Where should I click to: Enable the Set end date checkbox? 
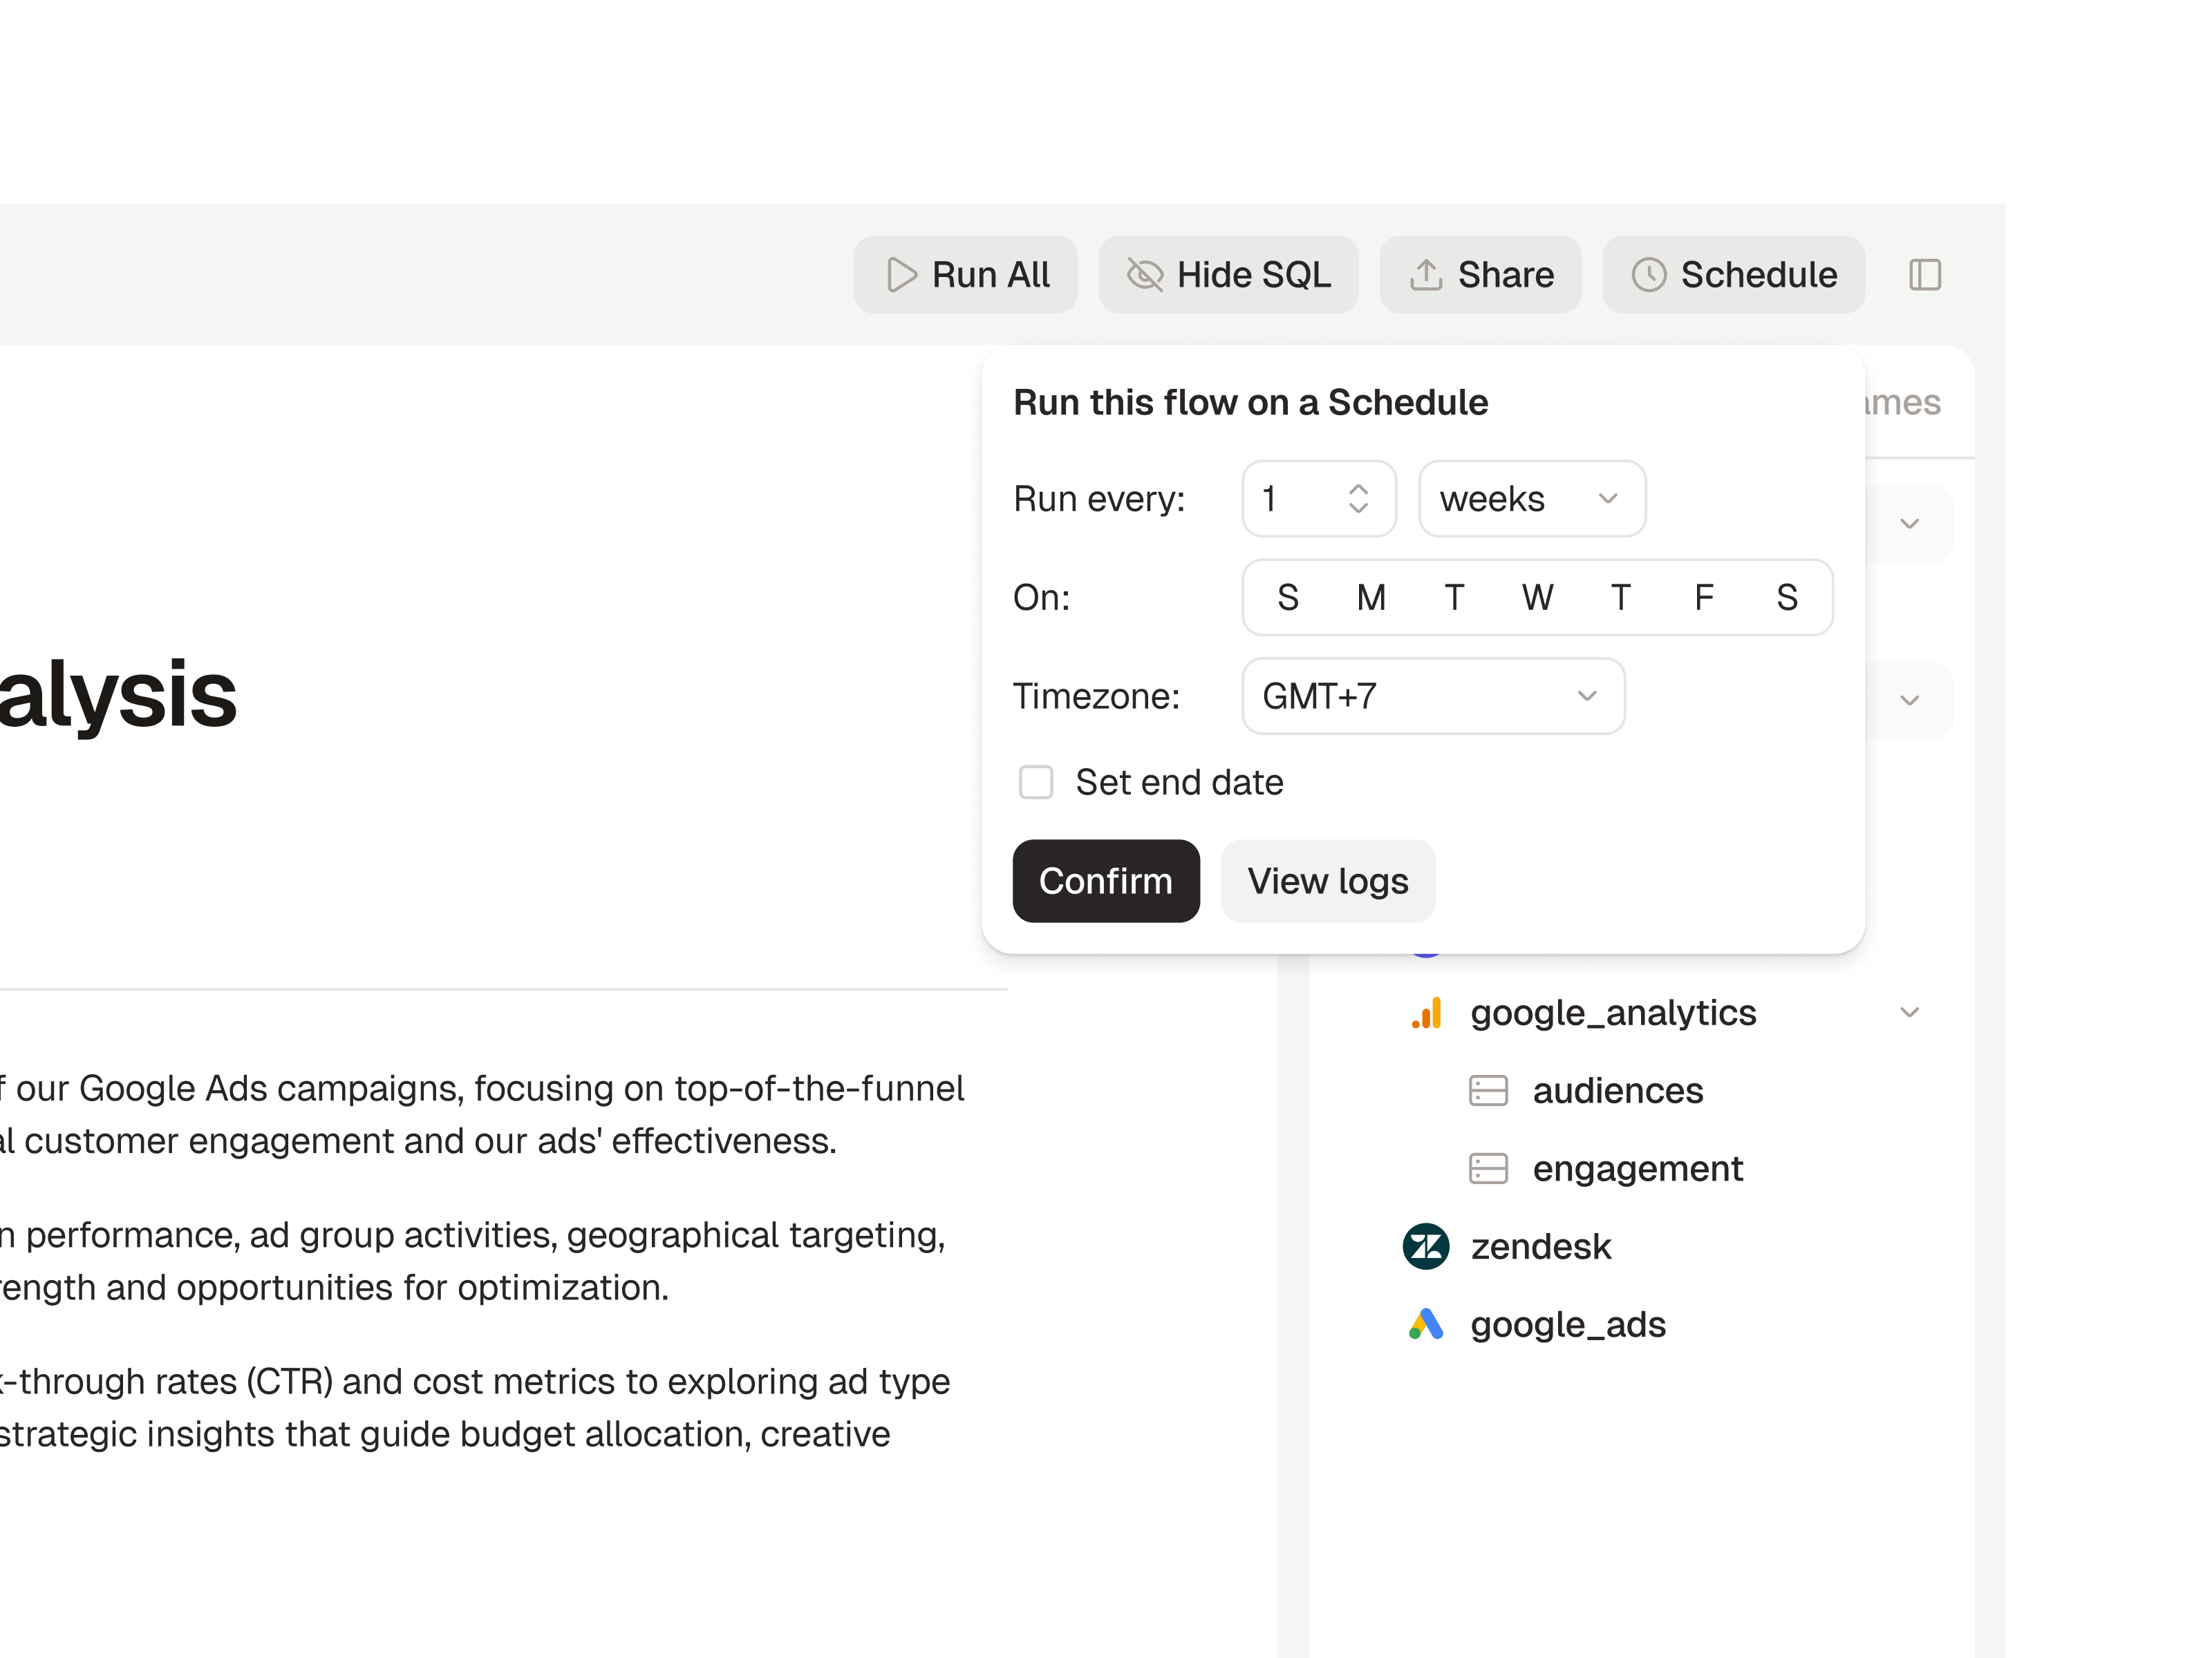1035,783
